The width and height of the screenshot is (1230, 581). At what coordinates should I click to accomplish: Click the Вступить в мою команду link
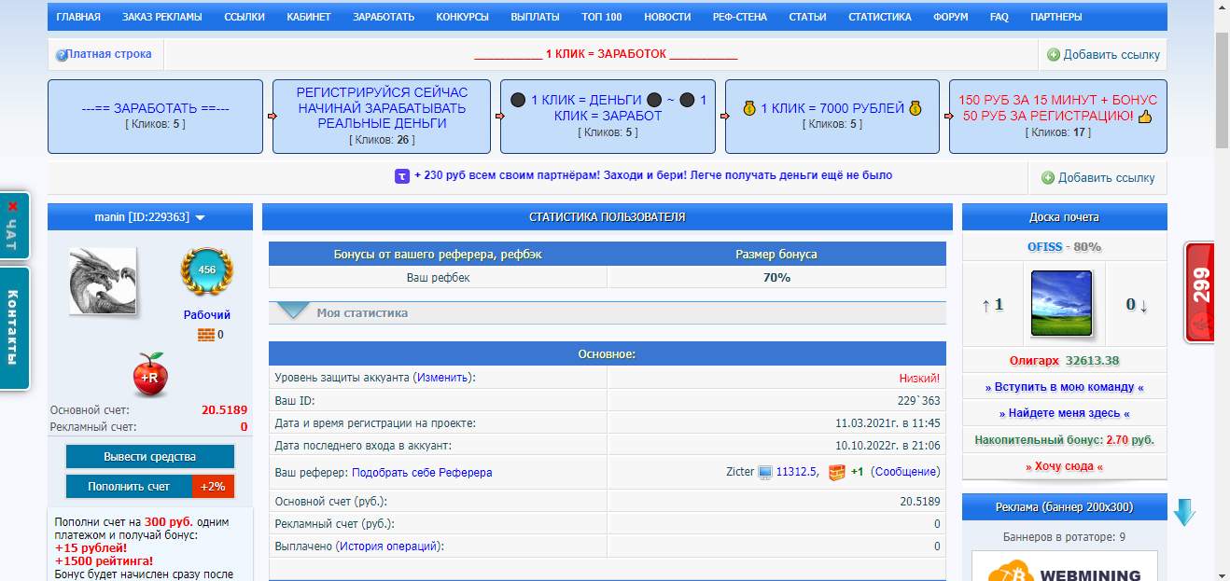click(1065, 387)
